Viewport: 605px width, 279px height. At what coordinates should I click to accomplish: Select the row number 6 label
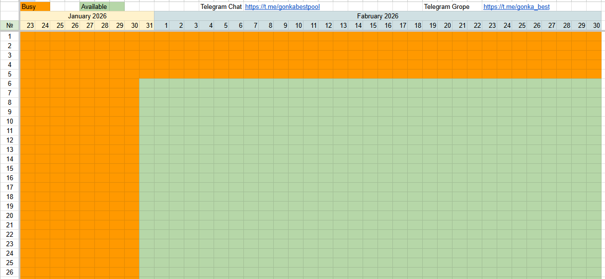pos(10,83)
